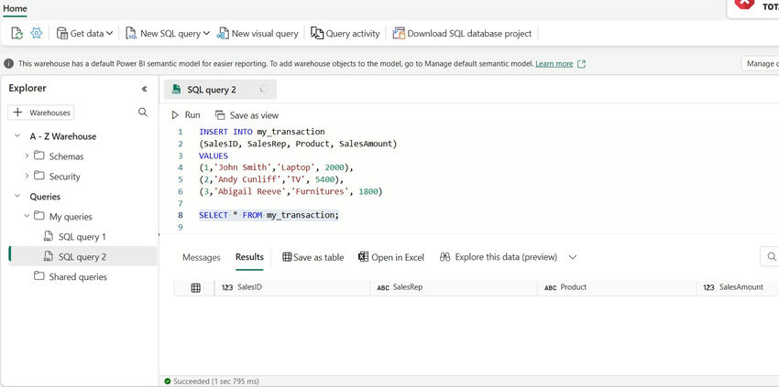
Task: Click the New visual query button
Action: pyautogui.click(x=258, y=33)
